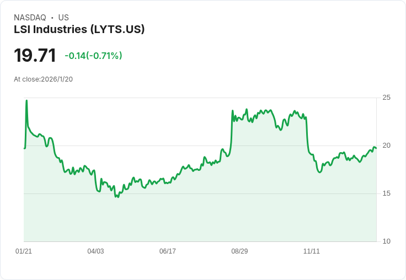Click the LSI Industries (LYTS.US) title
Viewport: 406px width, 280px height.
point(79,29)
